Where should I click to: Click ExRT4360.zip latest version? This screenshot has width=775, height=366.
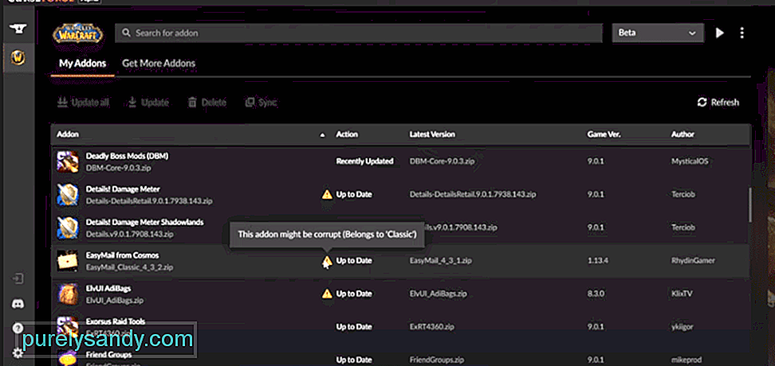click(431, 326)
